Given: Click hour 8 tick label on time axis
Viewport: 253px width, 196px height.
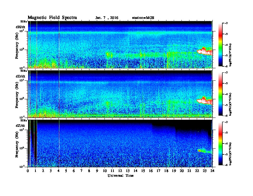Looking at the screenshot, I should pos(89,171).
